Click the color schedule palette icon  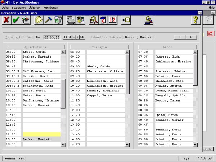tap(81, 20)
